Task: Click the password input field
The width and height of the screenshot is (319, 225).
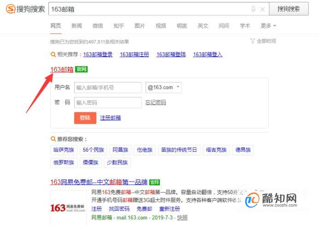Action: click(108, 102)
